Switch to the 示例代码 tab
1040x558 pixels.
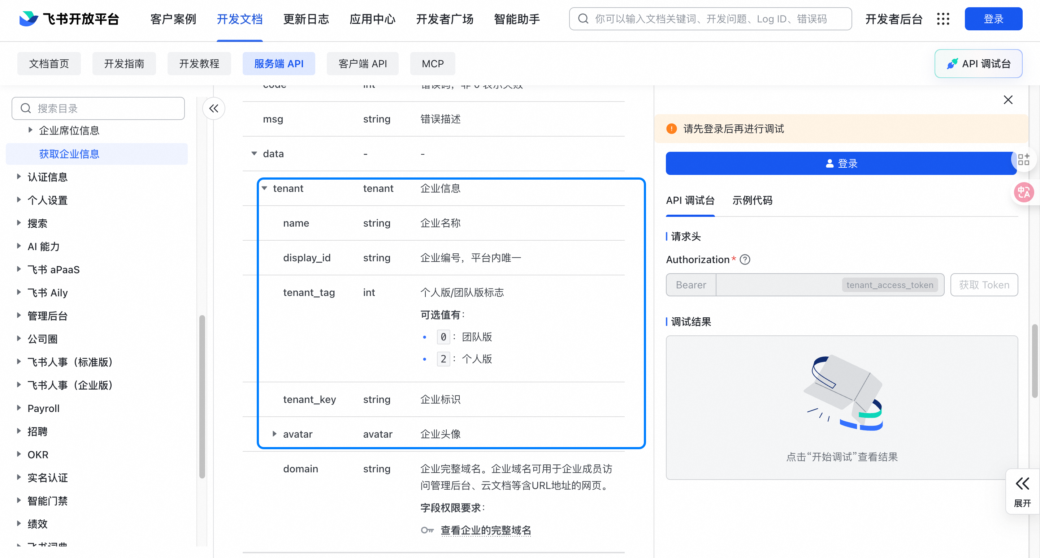[x=752, y=201]
